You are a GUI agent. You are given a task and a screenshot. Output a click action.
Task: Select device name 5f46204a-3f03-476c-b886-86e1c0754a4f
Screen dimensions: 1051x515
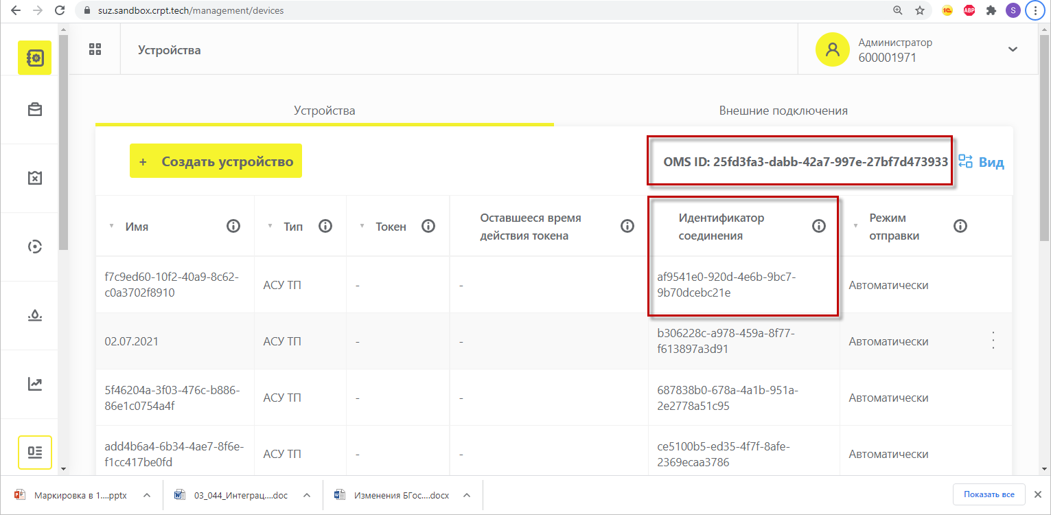[x=172, y=398]
